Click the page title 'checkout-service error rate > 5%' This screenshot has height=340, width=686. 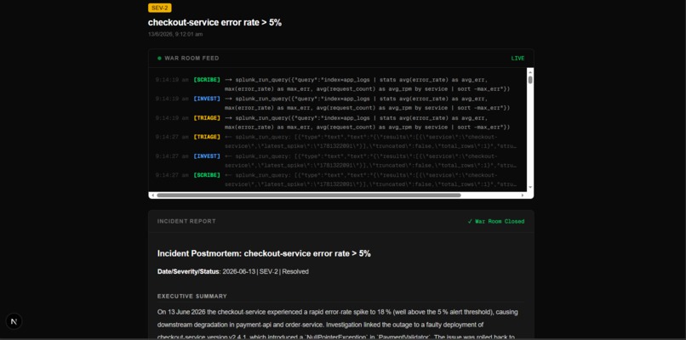(x=214, y=22)
